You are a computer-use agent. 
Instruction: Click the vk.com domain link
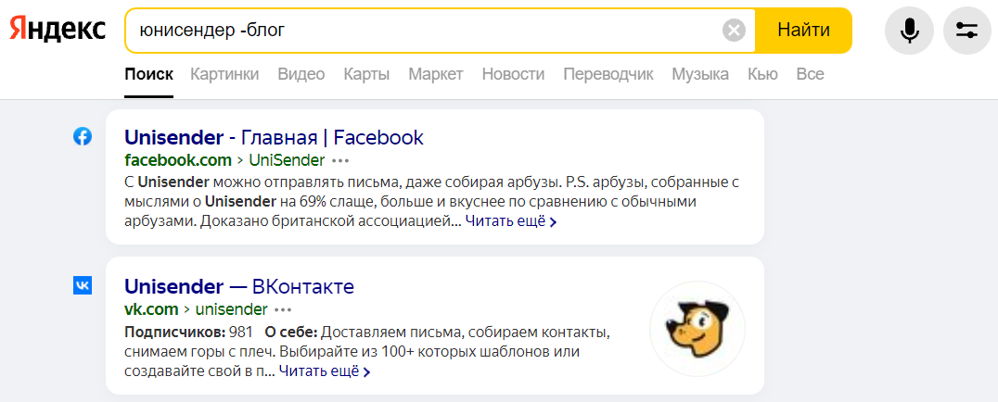click(151, 309)
